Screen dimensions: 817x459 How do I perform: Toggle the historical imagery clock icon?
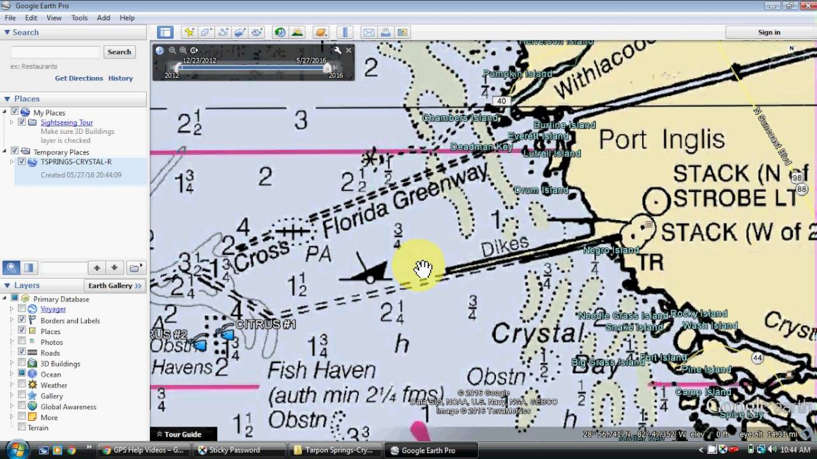pyautogui.click(x=280, y=33)
